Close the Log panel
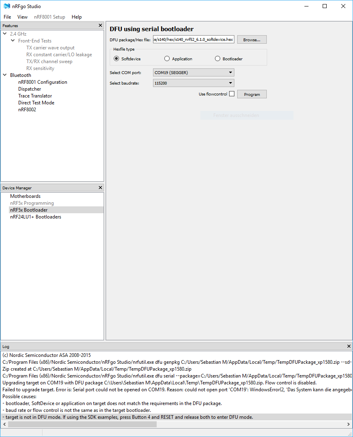Screen dimensions: 353x437 pyautogui.click(x=349, y=346)
